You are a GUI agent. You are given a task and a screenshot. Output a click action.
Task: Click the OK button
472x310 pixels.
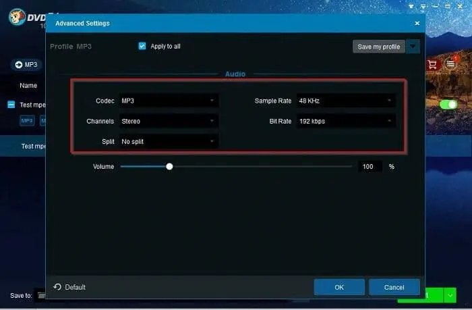click(x=339, y=287)
